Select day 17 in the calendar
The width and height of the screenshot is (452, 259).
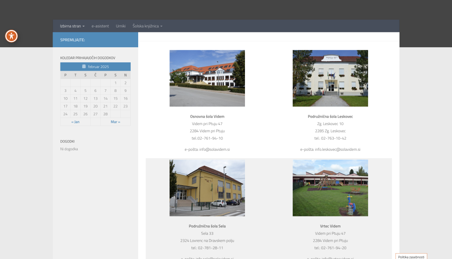[x=65, y=106]
